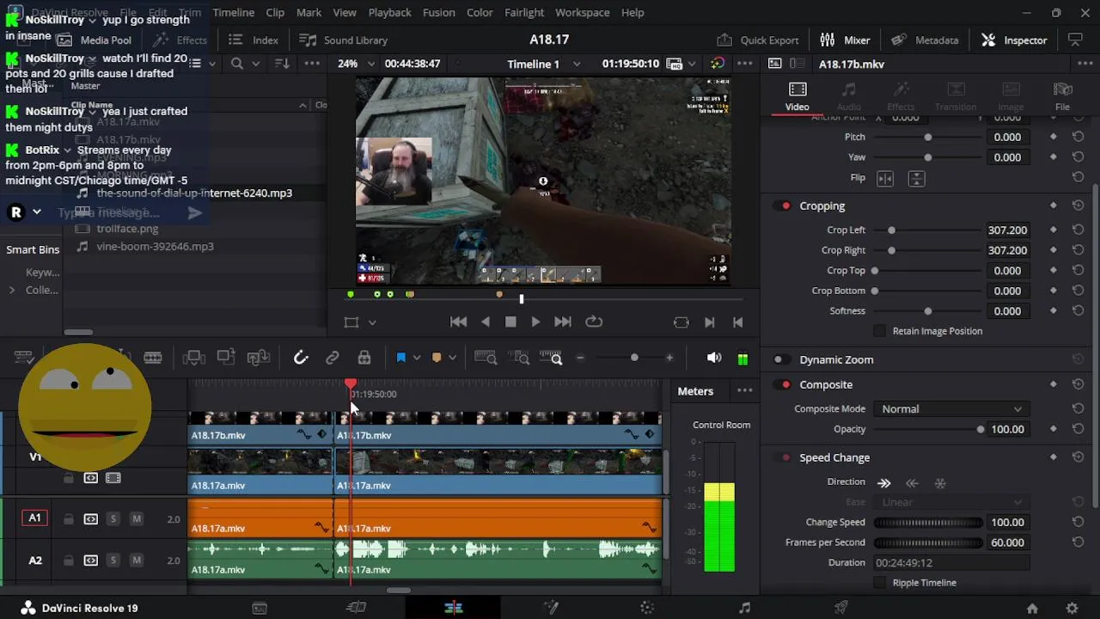Open the Index panel button
The width and height of the screenshot is (1100, 619).
coord(253,40)
